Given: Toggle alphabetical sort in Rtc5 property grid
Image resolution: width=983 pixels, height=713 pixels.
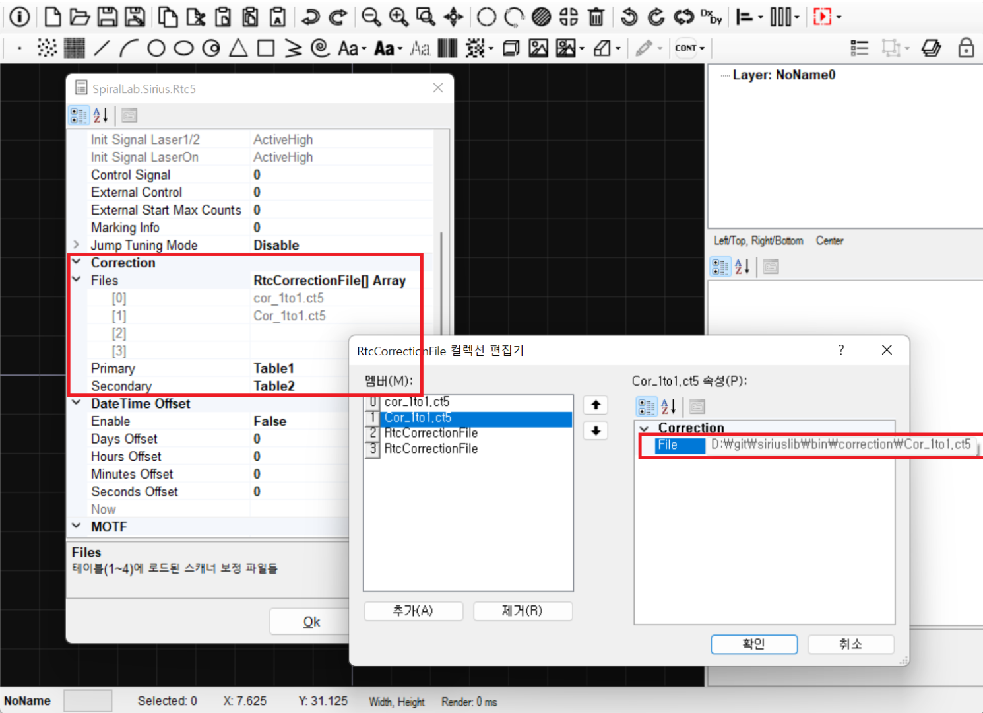Looking at the screenshot, I should pyautogui.click(x=100, y=116).
